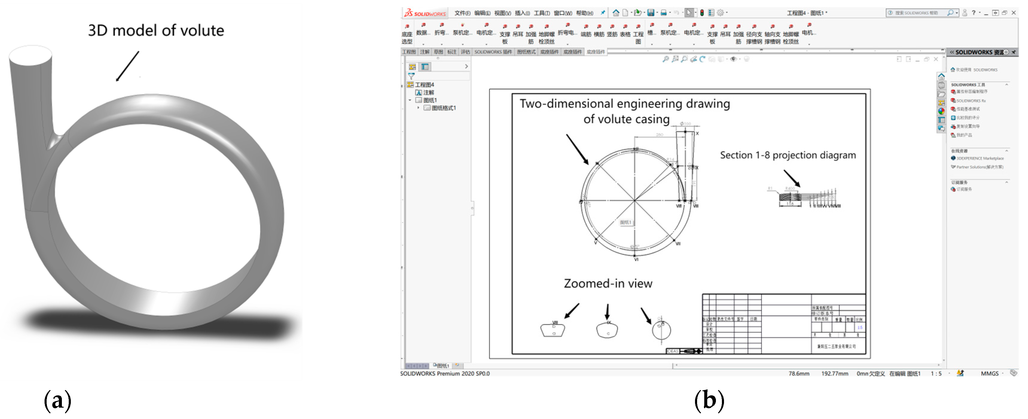
Task: Click the File Explorer folder icon in the task pane
Action: (x=941, y=94)
